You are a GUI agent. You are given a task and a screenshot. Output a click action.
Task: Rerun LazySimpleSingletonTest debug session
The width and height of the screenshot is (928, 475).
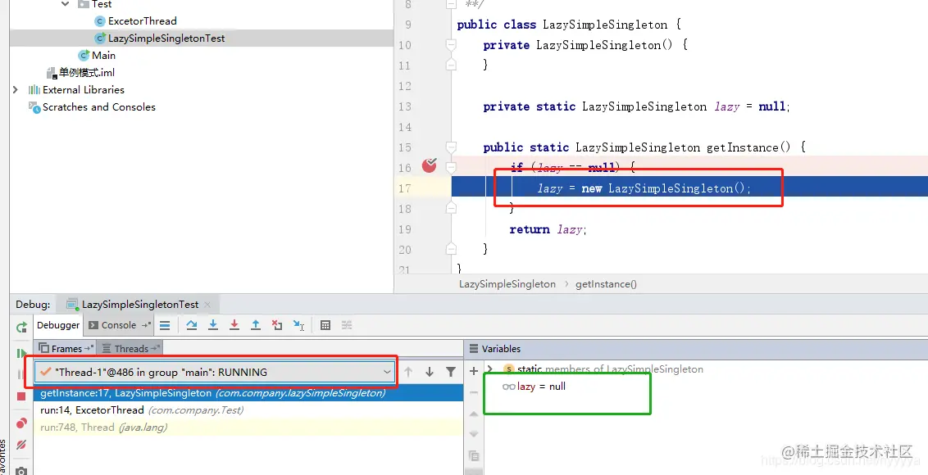pyautogui.click(x=22, y=327)
